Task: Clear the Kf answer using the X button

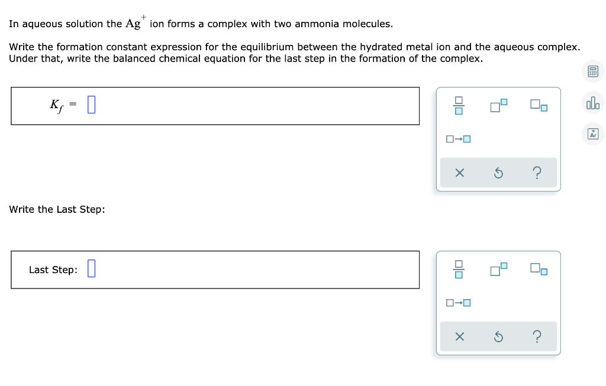Action: tap(459, 173)
